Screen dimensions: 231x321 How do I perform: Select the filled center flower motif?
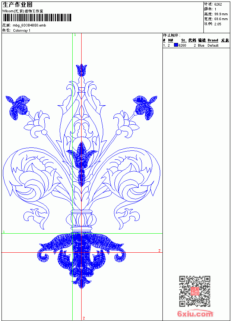[82, 155]
